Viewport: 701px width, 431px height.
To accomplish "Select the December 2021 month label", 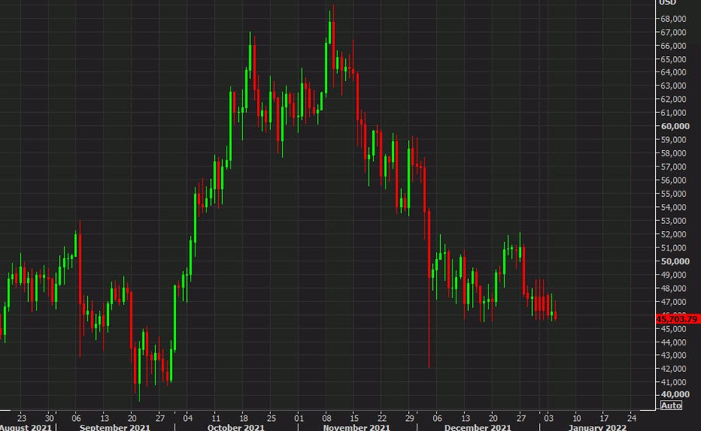I will coord(478,426).
